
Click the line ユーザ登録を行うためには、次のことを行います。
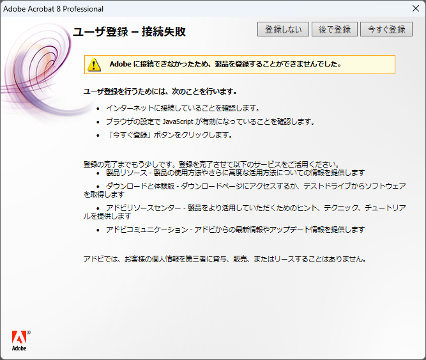coord(160,91)
